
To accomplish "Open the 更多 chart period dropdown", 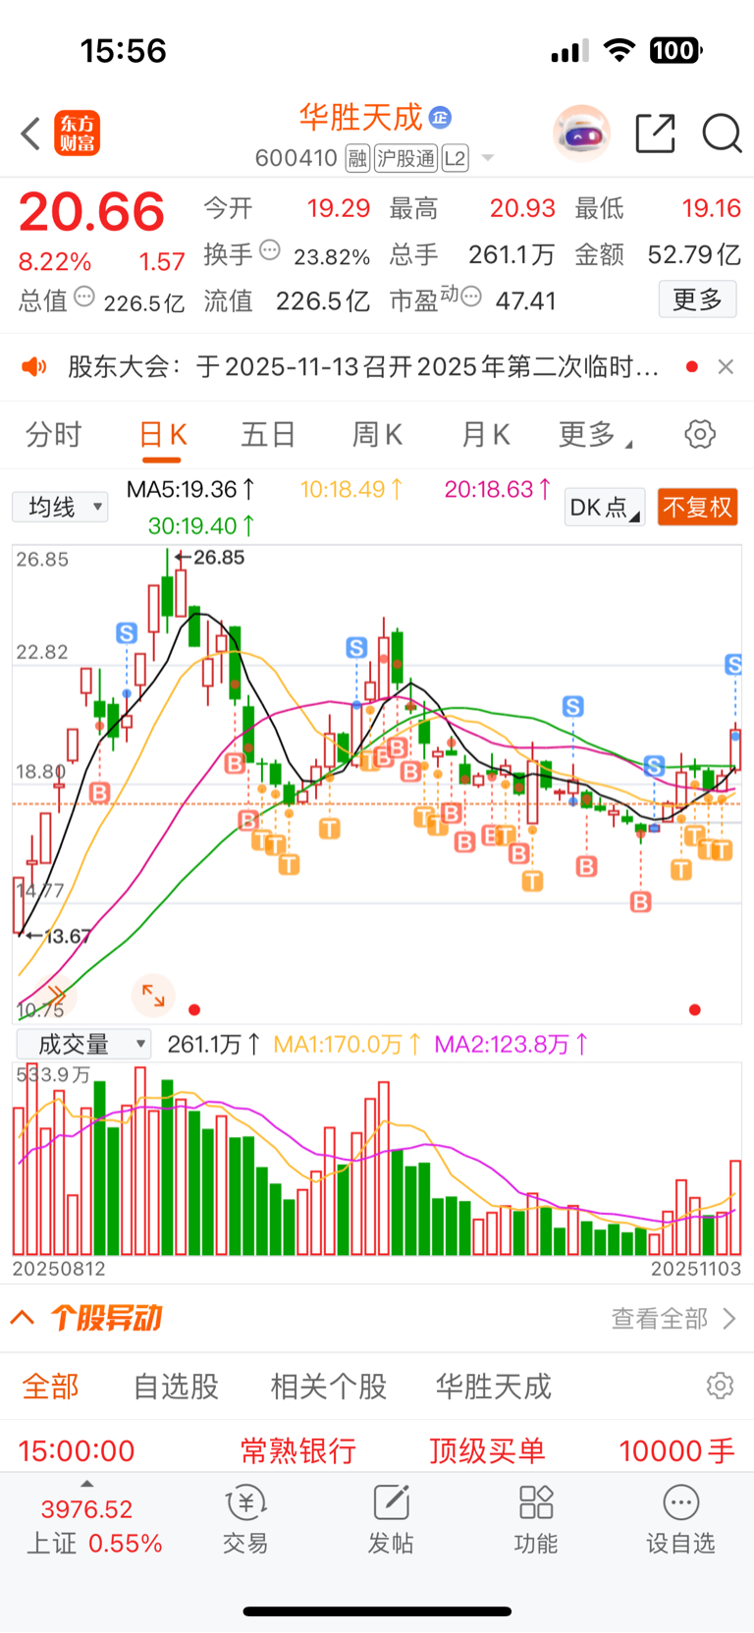I will pos(595,434).
